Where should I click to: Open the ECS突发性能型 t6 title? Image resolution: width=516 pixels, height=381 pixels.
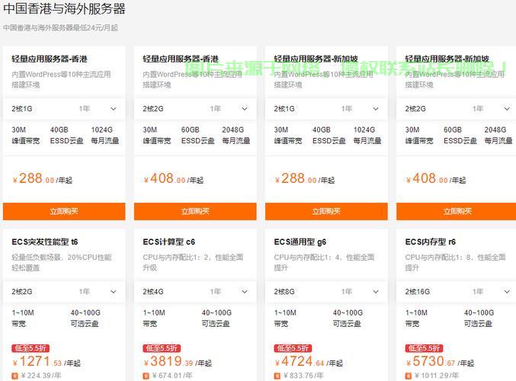click(x=45, y=242)
